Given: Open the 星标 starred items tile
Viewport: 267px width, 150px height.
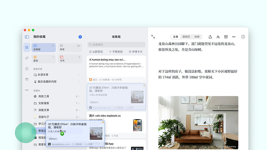Looking at the screenshot, I should click(44, 59).
